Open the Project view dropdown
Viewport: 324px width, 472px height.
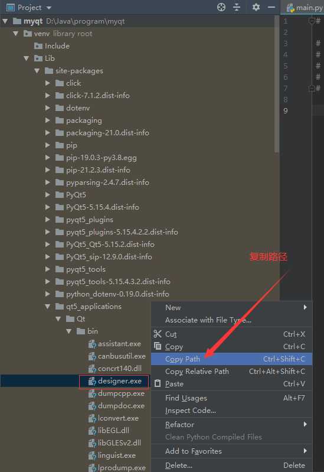49,8
